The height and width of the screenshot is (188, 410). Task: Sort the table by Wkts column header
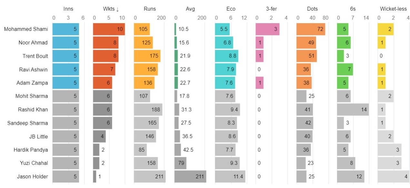(x=109, y=9)
